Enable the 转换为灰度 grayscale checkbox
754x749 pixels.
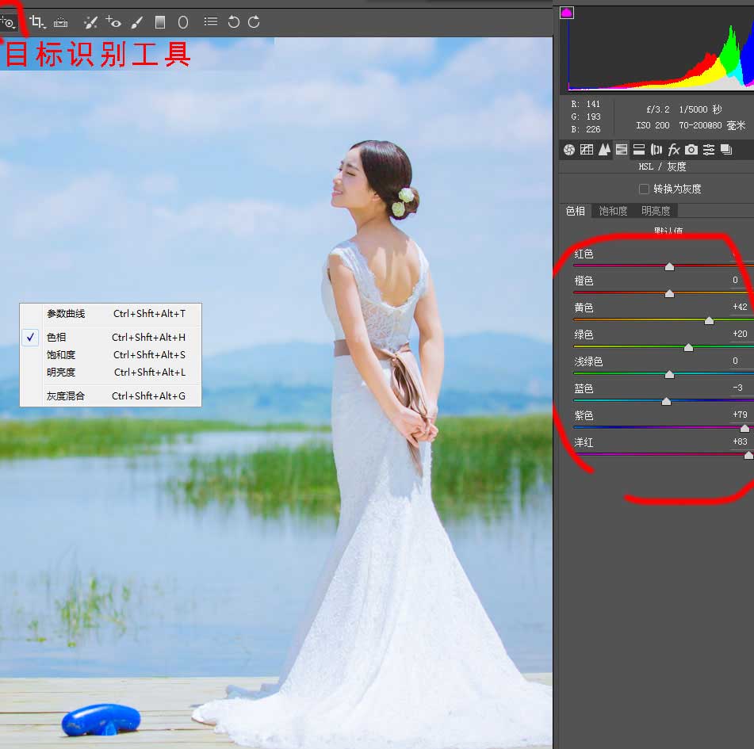[x=645, y=189]
